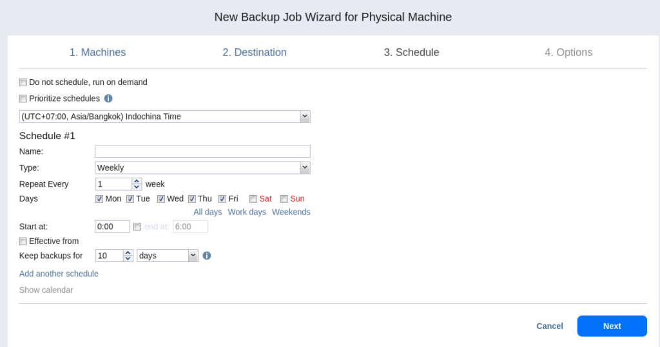Open the time zone dropdown
Viewport: 660px width, 347px height.
pyautogui.click(x=305, y=117)
